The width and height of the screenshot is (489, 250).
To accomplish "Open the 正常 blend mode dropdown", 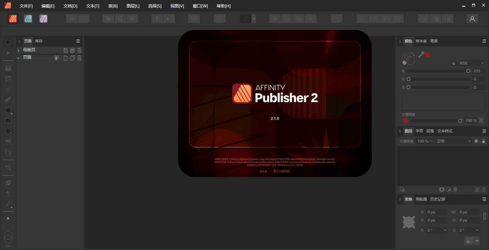I will point(454,141).
